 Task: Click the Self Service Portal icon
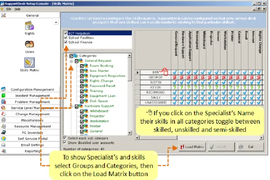(3, 139)
